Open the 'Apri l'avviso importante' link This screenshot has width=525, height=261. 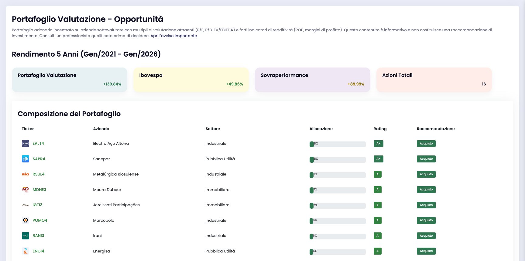[174, 36]
